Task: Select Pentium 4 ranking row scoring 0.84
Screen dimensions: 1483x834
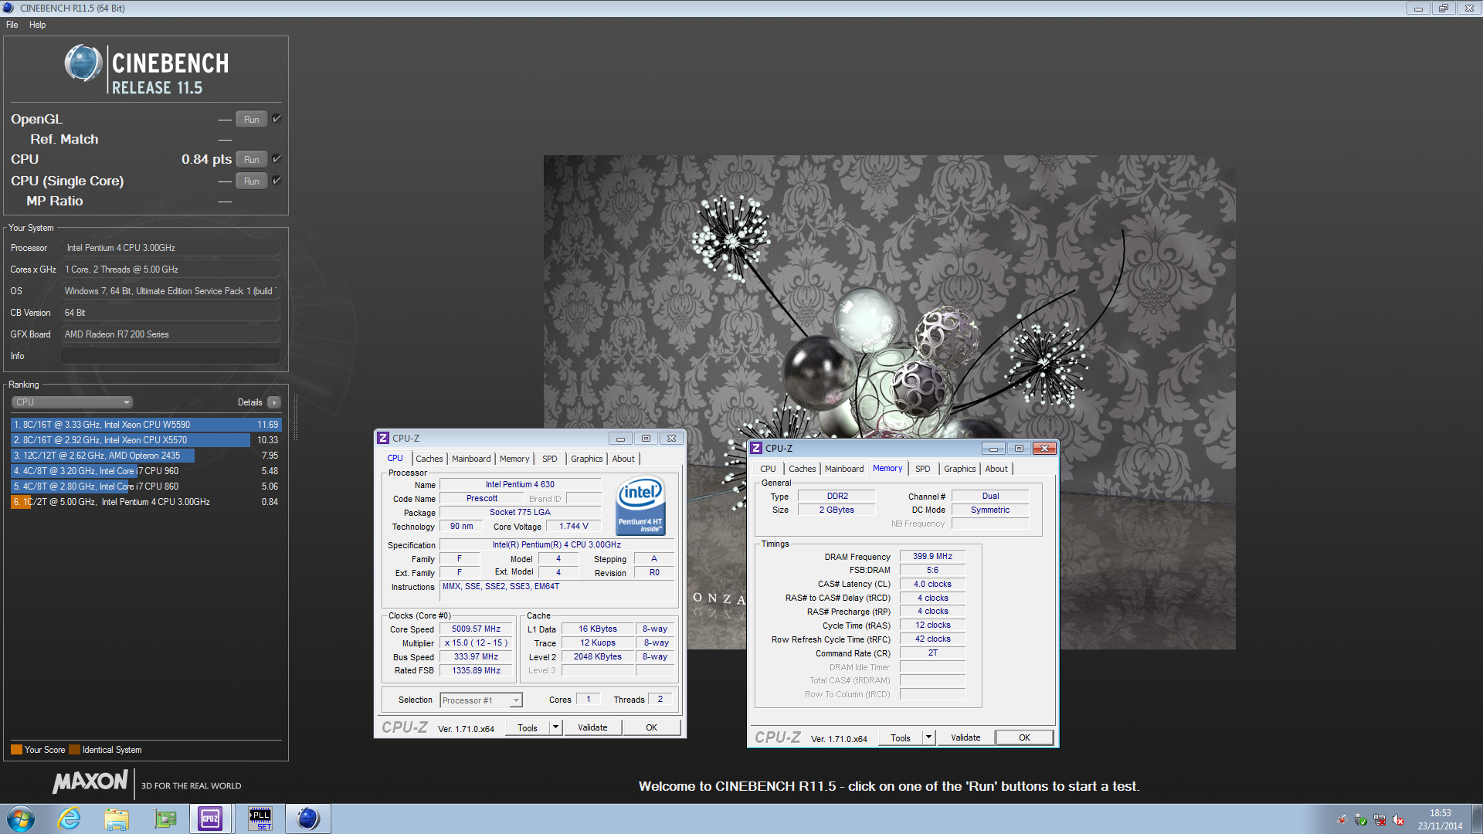Action: coord(145,502)
